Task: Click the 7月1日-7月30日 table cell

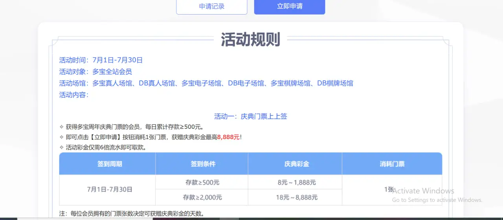Action: 110,189
